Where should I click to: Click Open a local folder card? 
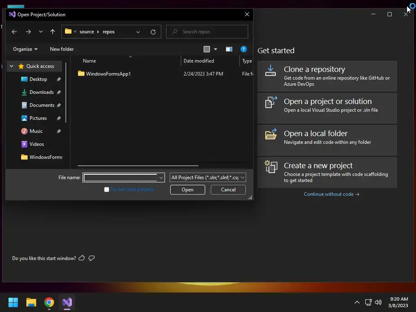pyautogui.click(x=327, y=140)
